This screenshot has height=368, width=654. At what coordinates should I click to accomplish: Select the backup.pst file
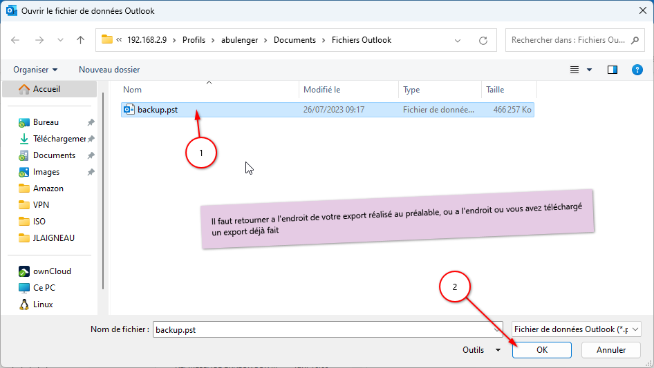pyautogui.click(x=158, y=110)
